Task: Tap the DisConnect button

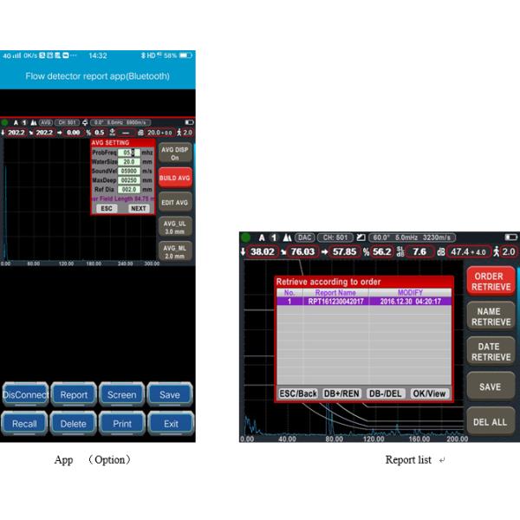Action: coord(25,394)
